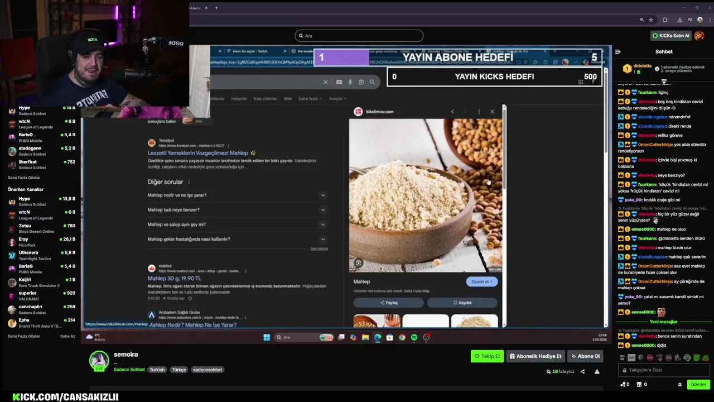Open the Zetsu channel in sidebar

click(x=42, y=228)
